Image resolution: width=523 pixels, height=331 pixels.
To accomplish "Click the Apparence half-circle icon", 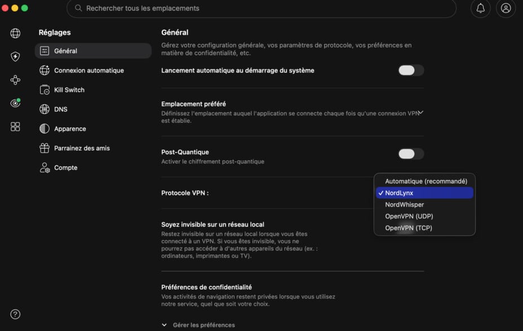I will 45,128.
